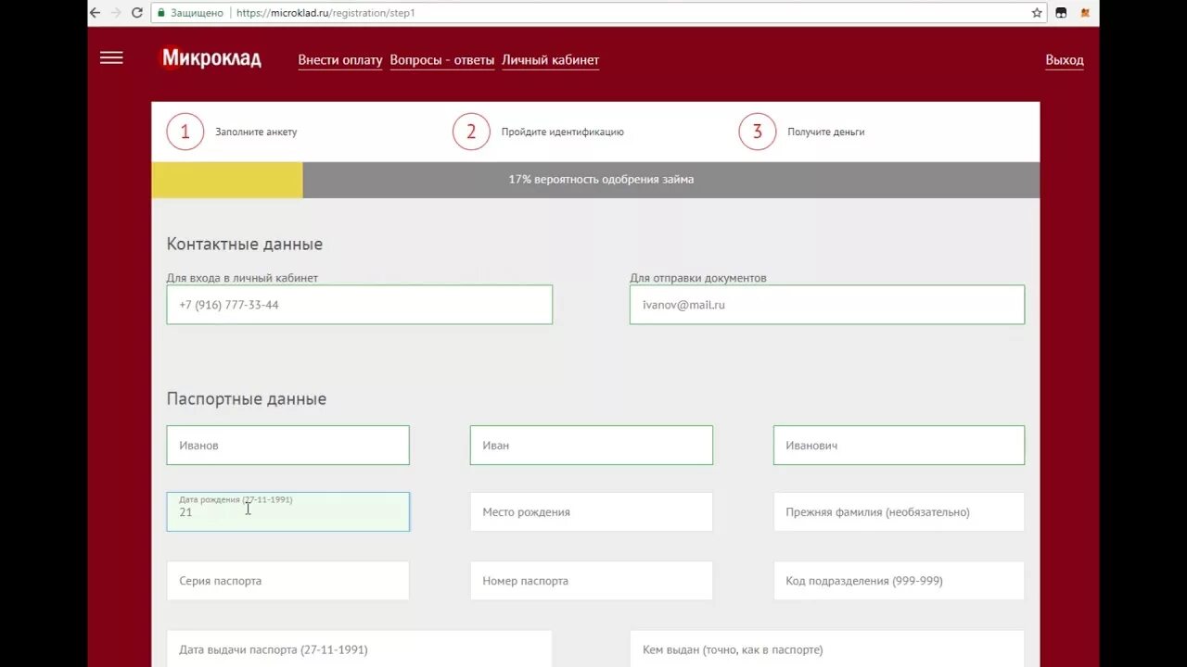Click the 17% вероятность одобрения займа text
This screenshot has height=667, width=1187.
tap(601, 180)
